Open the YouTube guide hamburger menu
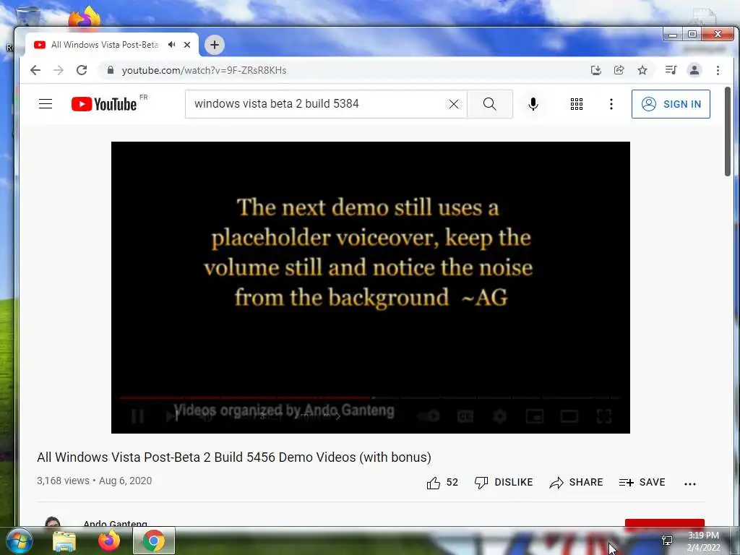The image size is (740, 555). [46, 104]
